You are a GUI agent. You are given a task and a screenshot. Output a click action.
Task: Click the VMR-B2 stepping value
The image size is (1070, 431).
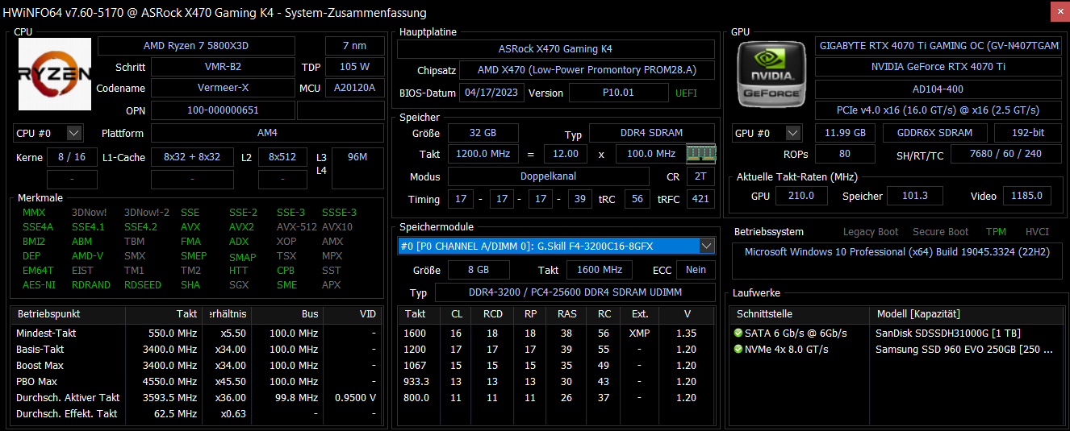(223, 67)
